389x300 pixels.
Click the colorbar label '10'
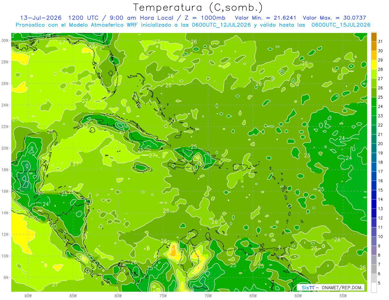point(381,237)
